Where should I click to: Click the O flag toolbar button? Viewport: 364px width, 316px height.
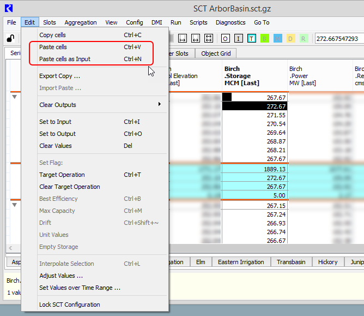[225, 38]
